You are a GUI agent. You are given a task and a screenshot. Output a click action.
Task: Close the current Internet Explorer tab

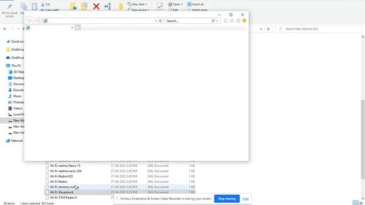tap(72, 28)
